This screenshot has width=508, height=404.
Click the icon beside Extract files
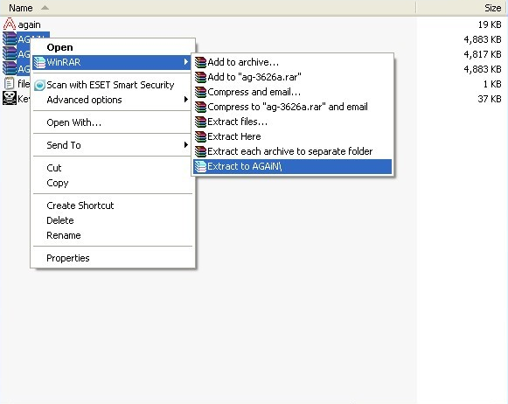[200, 122]
